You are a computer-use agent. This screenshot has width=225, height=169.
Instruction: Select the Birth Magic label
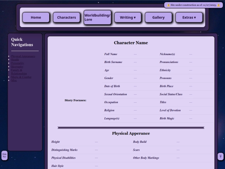click(x=167, y=119)
